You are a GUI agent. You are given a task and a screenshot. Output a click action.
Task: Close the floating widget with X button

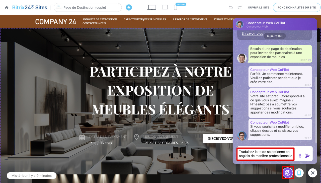[x=312, y=173]
